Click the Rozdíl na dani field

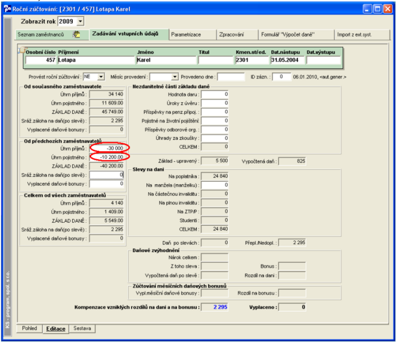point(292,275)
